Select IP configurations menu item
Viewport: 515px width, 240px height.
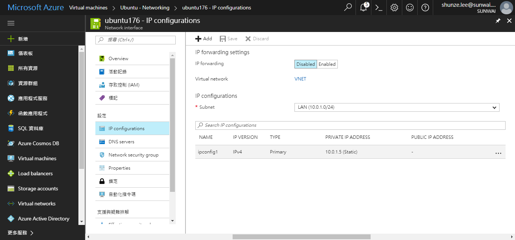(x=132, y=129)
